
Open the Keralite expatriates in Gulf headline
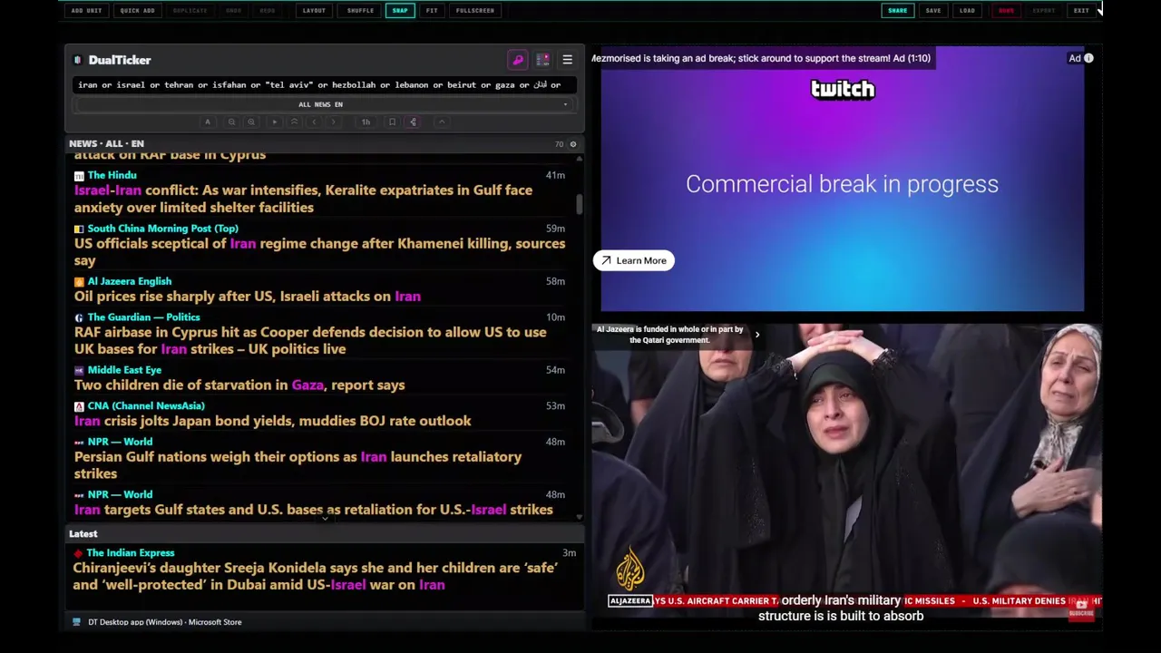click(303, 199)
